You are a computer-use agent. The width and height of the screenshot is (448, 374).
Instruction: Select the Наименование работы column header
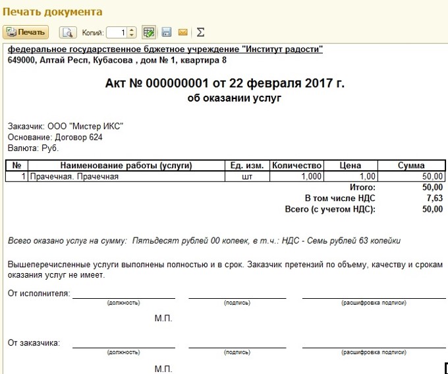pyautogui.click(x=125, y=166)
